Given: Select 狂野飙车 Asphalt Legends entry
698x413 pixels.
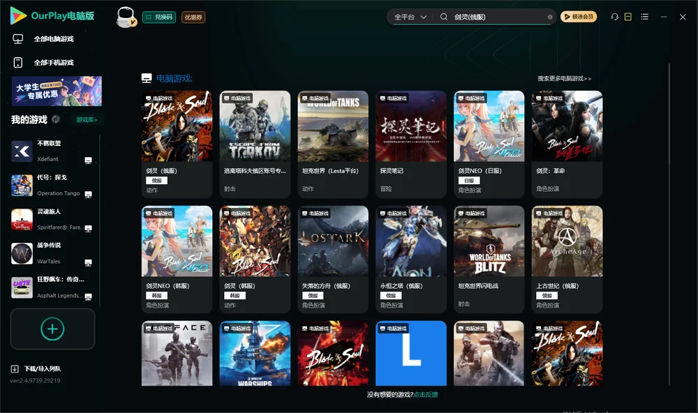Looking at the screenshot, I should [x=52, y=287].
